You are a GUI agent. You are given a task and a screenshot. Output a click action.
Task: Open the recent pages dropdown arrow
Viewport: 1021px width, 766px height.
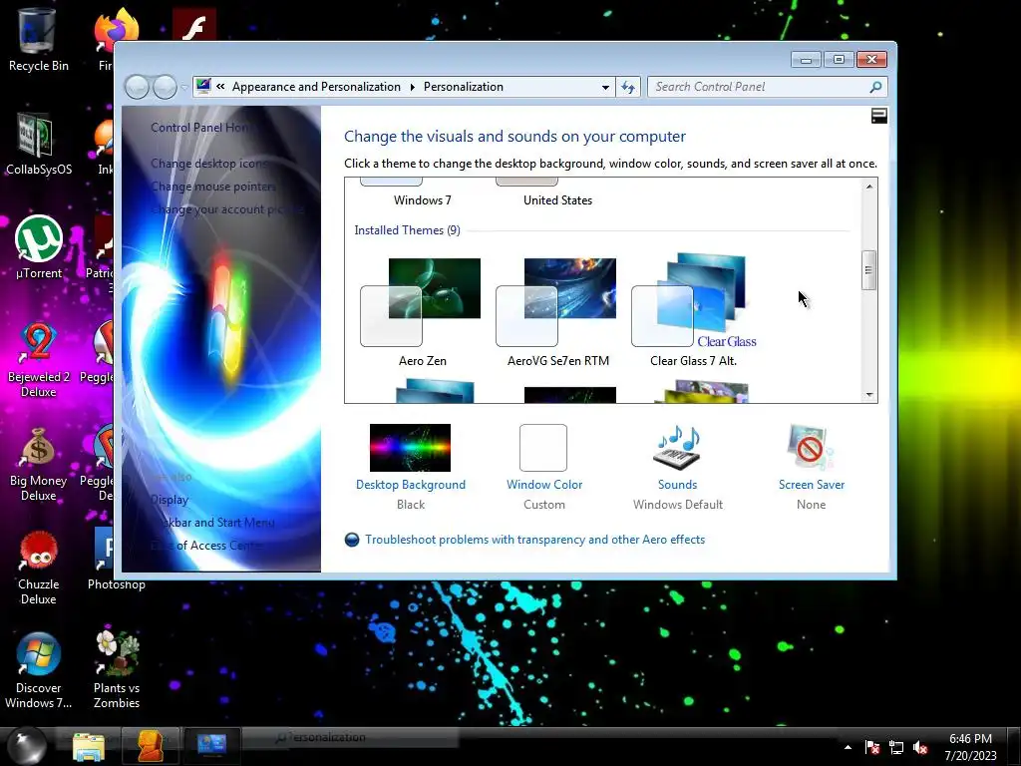[x=184, y=88]
